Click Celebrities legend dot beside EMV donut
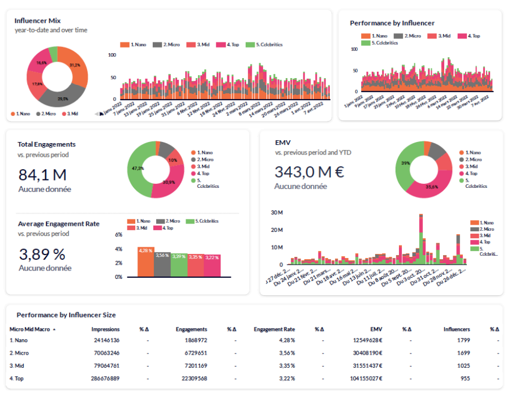 coord(461,180)
